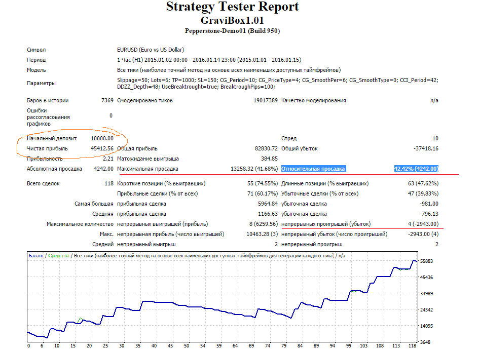Image resolution: width=479 pixels, height=352 pixels.
Task: Select max drawdown value '13258.32 (41.68%)'
Action: point(254,169)
